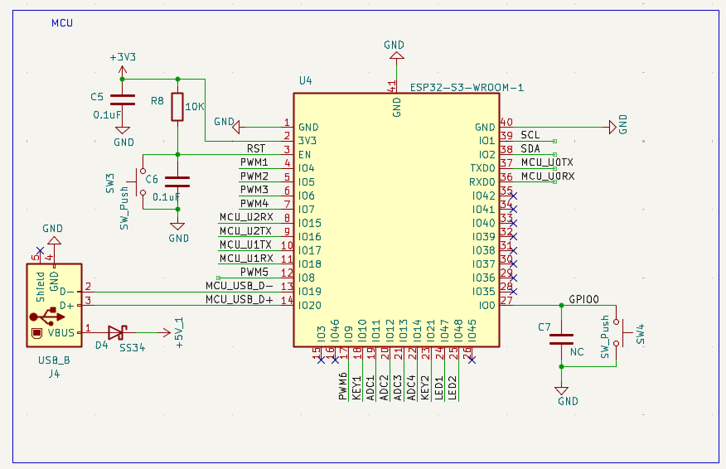Click the SS34 diode symbol D4
726x469 pixels.
pos(116,333)
